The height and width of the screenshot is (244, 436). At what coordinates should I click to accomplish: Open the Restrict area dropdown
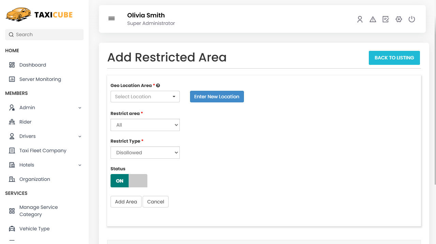click(x=145, y=125)
